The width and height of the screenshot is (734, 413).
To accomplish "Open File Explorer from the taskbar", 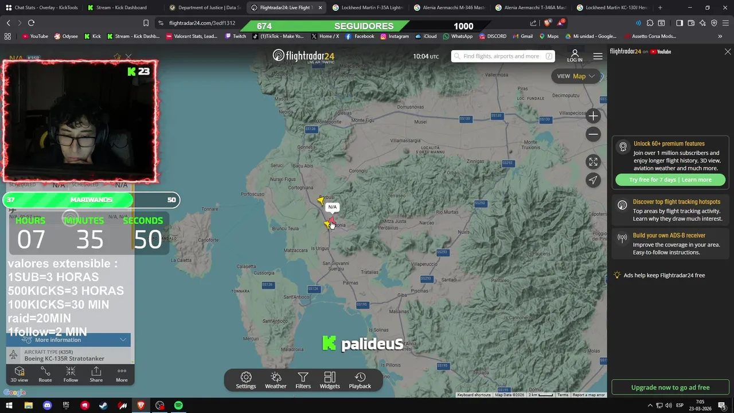I will [x=29, y=406].
